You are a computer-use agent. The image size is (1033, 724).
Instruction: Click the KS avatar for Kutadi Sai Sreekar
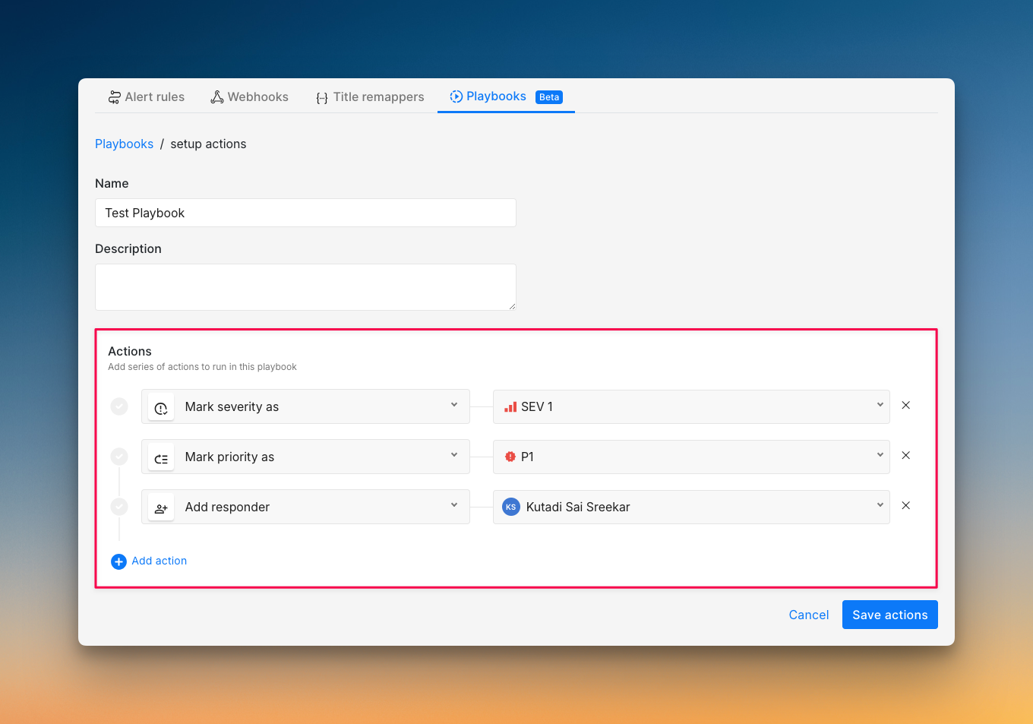pyautogui.click(x=511, y=507)
